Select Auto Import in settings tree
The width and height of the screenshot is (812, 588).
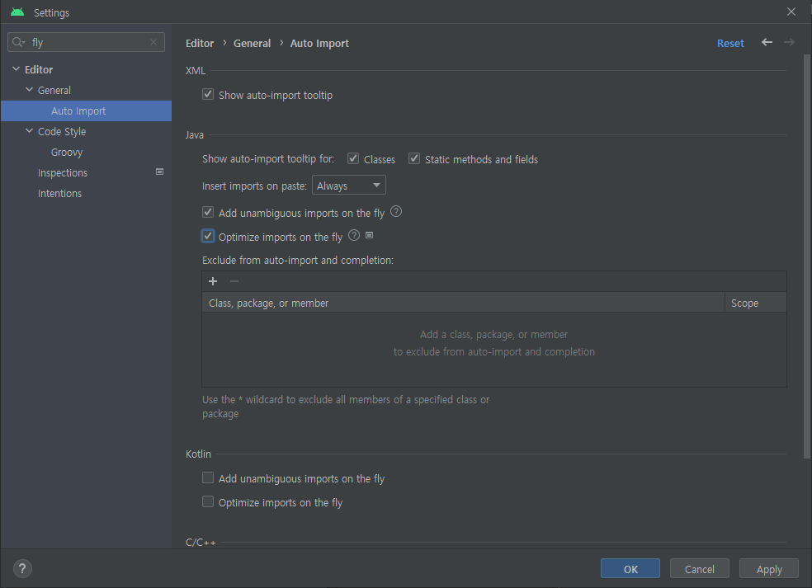[x=86, y=111]
